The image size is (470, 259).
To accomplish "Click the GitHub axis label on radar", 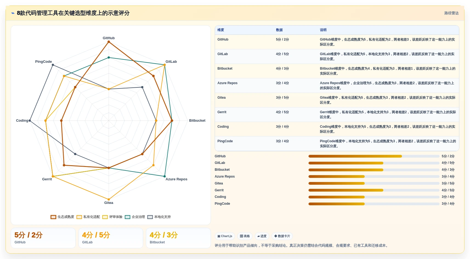I will [109, 38].
